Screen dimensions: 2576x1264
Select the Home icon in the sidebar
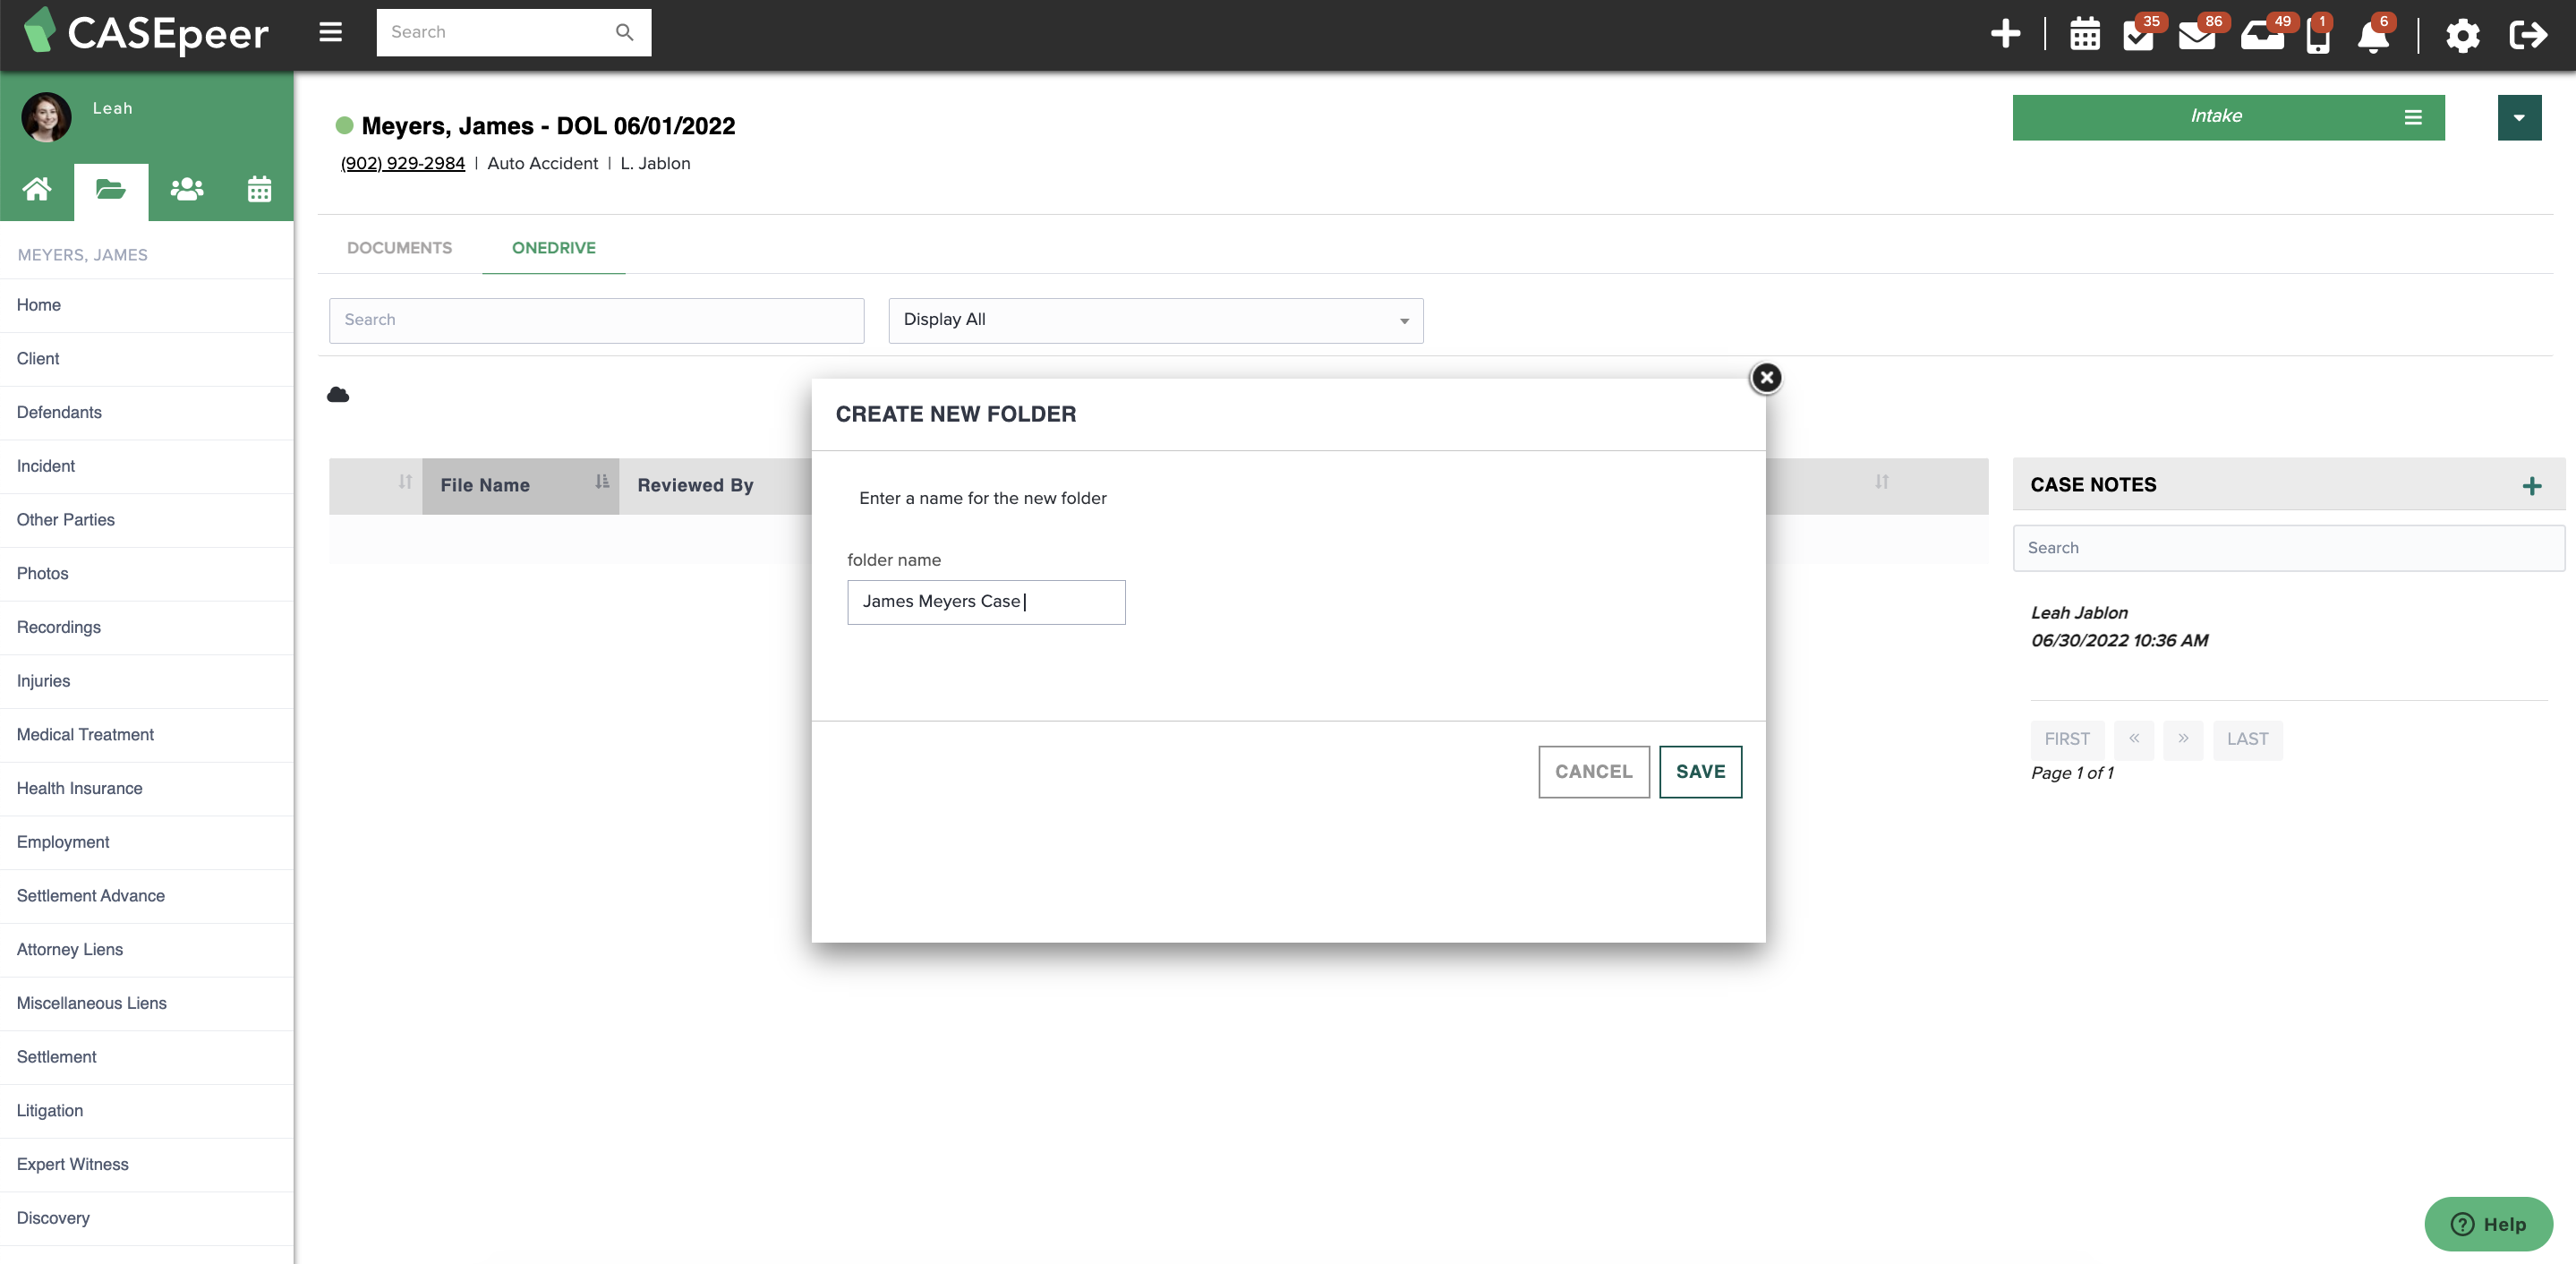tap(37, 188)
